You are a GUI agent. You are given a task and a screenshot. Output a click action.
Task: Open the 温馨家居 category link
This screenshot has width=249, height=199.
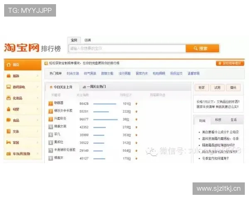193,73
